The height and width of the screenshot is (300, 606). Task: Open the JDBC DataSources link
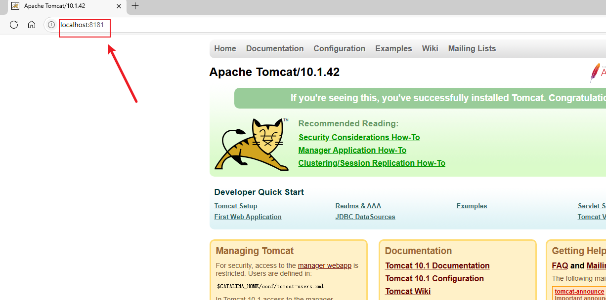click(365, 217)
